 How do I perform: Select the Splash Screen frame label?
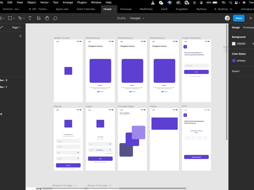(x=62, y=38)
